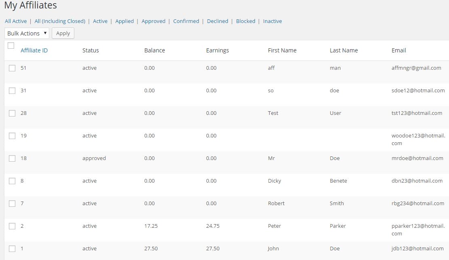The height and width of the screenshot is (260, 449).
Task: Select the All Active filter link
Action: (x=15, y=21)
